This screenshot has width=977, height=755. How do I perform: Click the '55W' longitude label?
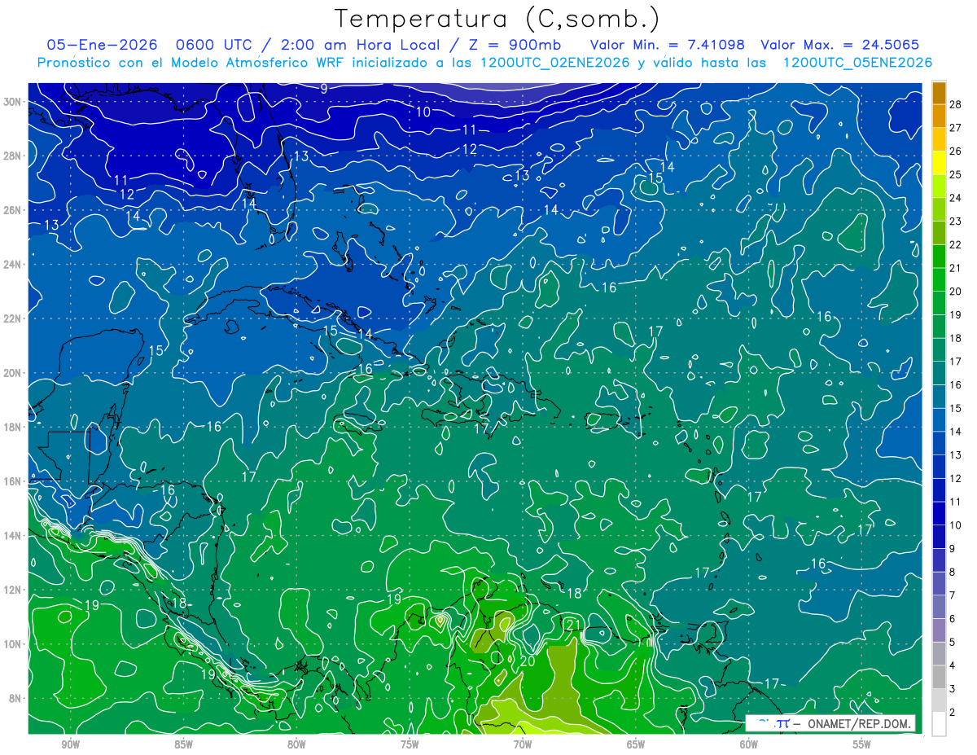pyautogui.click(x=862, y=744)
